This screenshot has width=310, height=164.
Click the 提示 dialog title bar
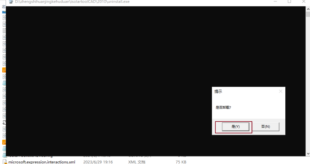click(x=243, y=91)
